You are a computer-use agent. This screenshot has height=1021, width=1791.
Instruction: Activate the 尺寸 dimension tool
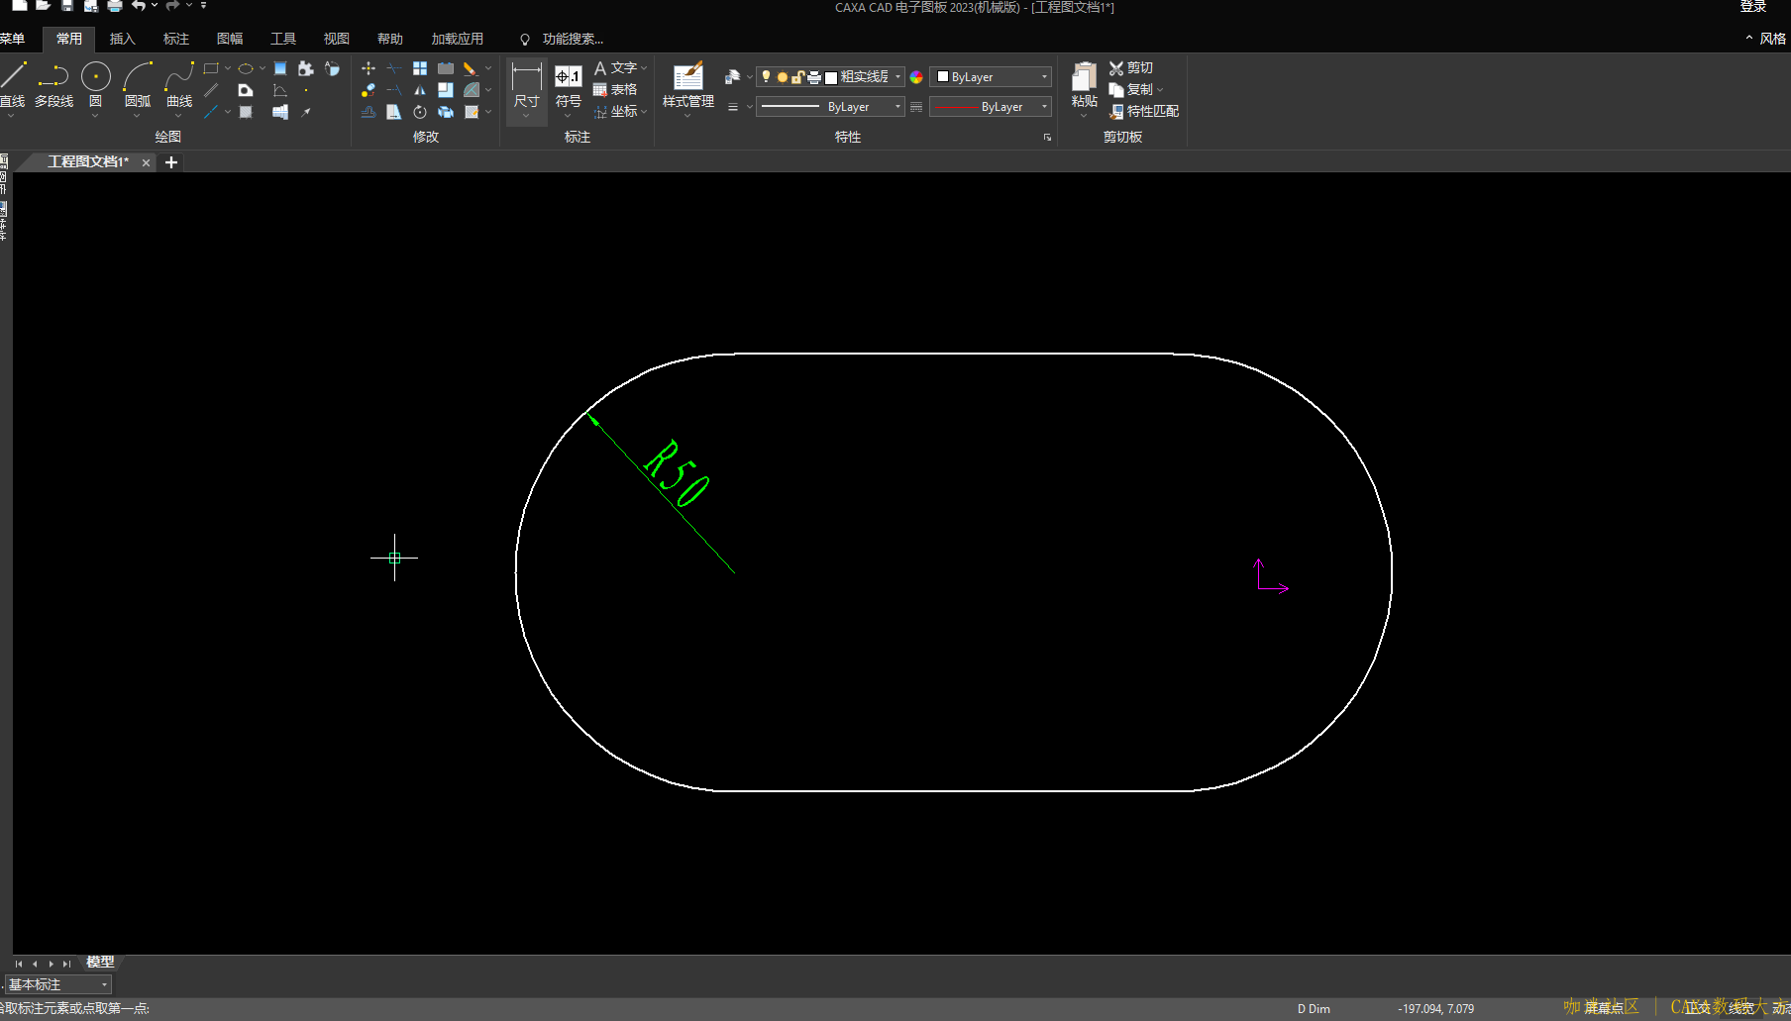coord(526,79)
